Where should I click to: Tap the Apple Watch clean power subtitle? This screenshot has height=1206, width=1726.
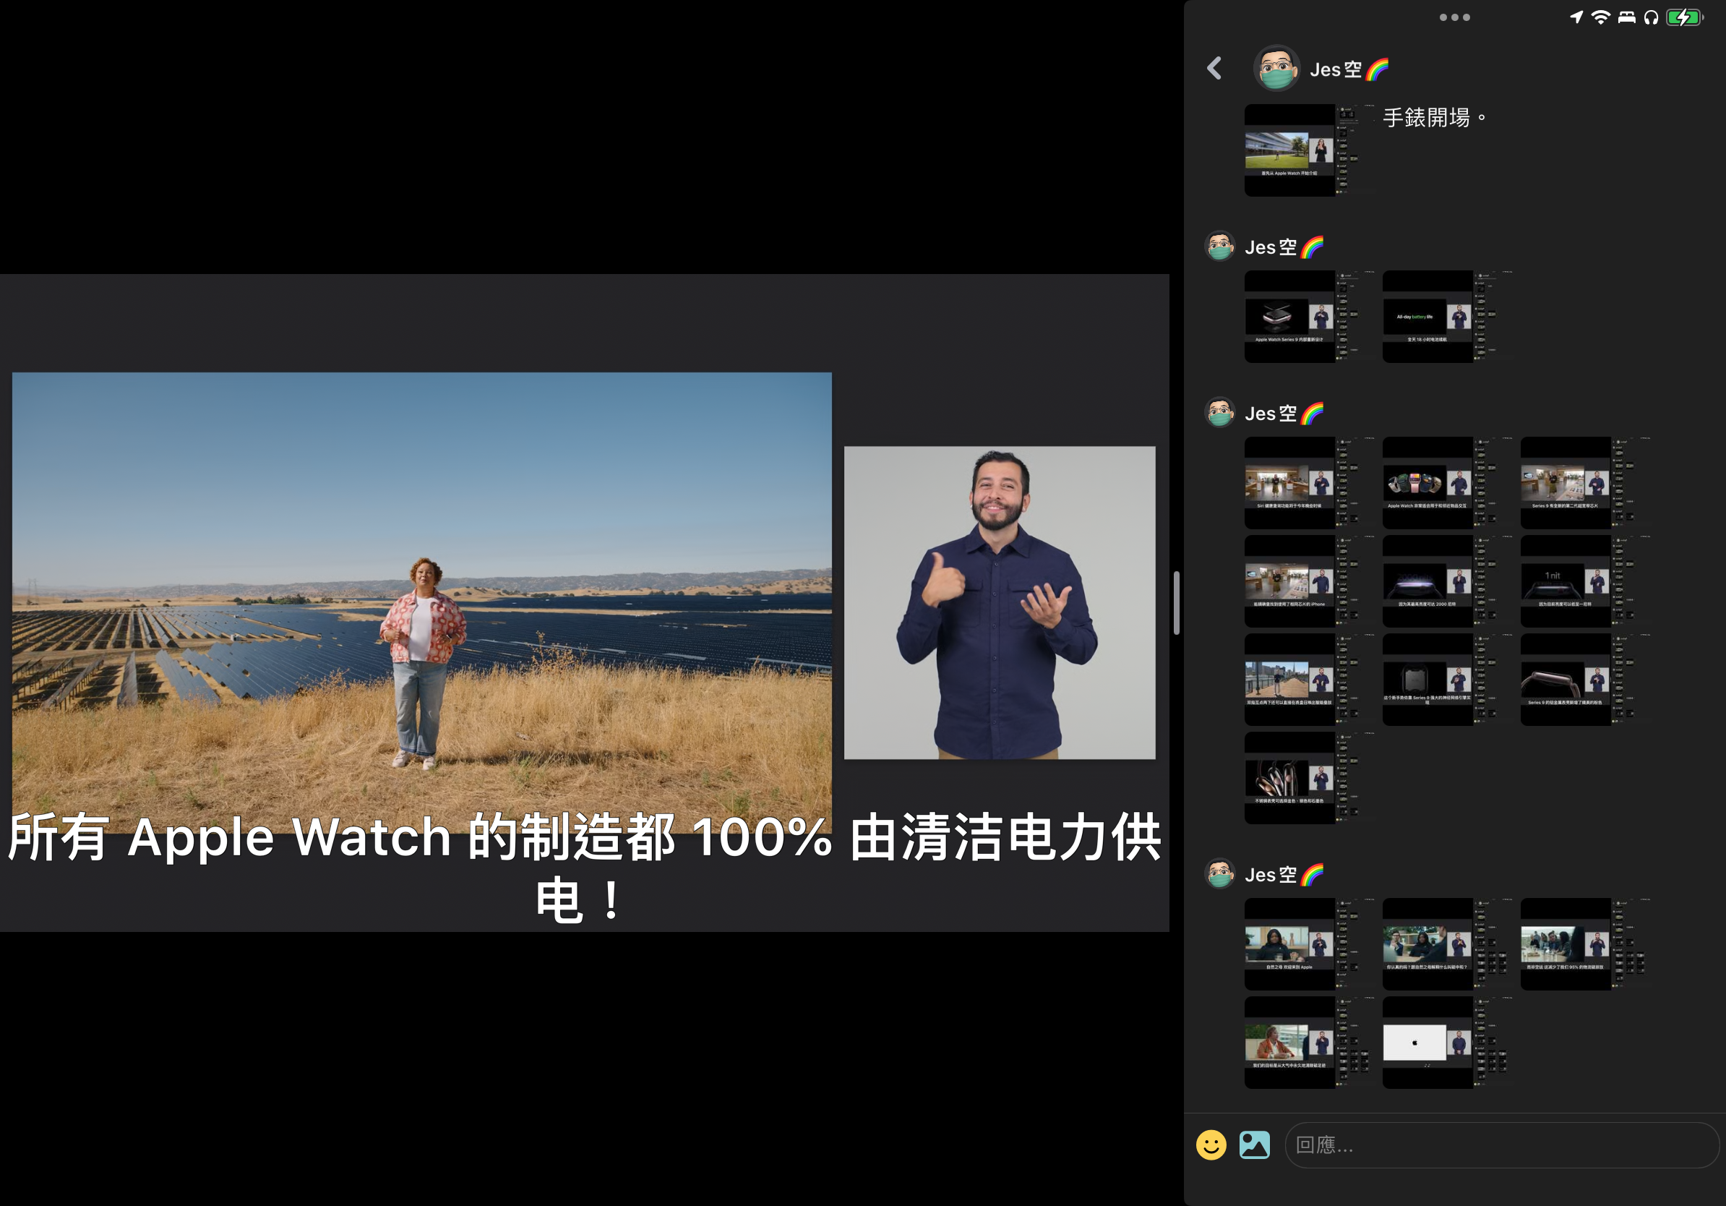click(x=585, y=867)
